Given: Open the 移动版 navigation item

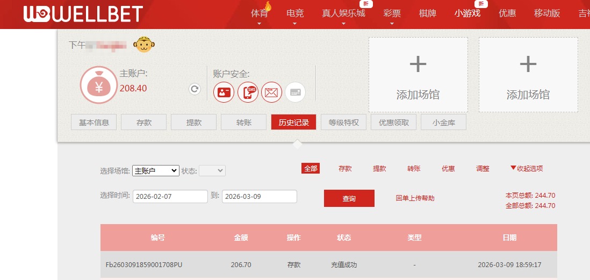Looking at the screenshot, I should [x=547, y=13].
